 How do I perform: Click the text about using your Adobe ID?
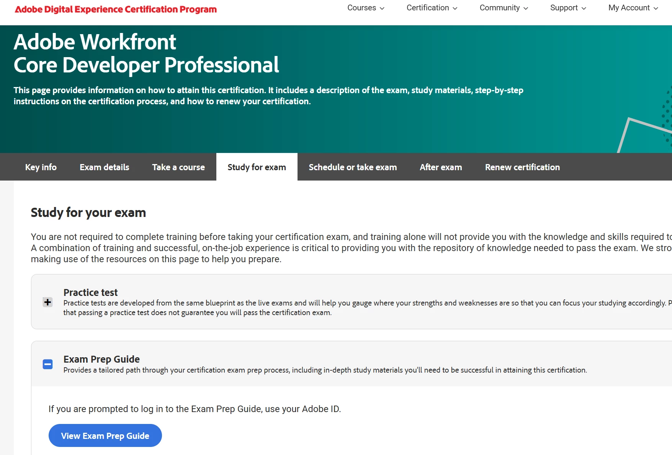pos(195,409)
